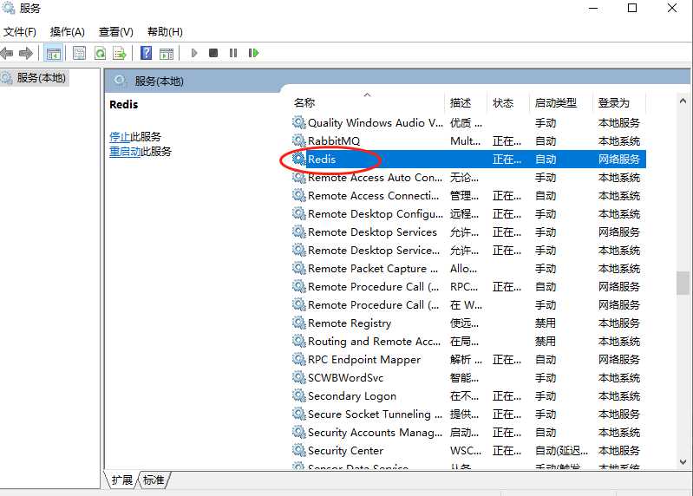Click the gear icon beside Remote Registry
Image resolution: width=693 pixels, height=496 pixels.
[x=299, y=323]
